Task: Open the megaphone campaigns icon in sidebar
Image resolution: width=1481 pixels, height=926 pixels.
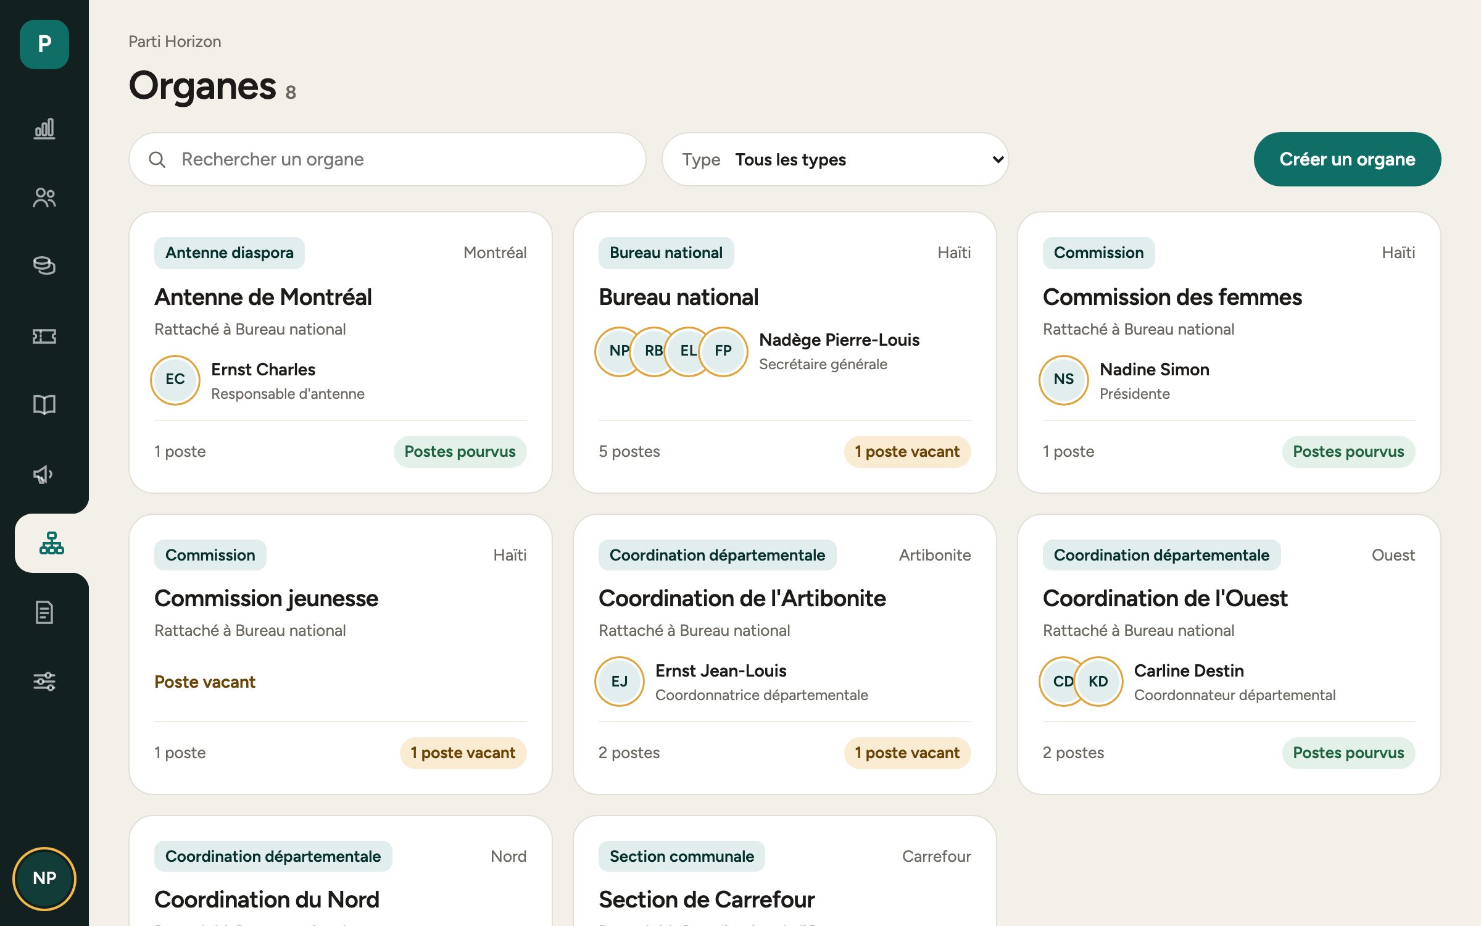Action: (x=44, y=474)
